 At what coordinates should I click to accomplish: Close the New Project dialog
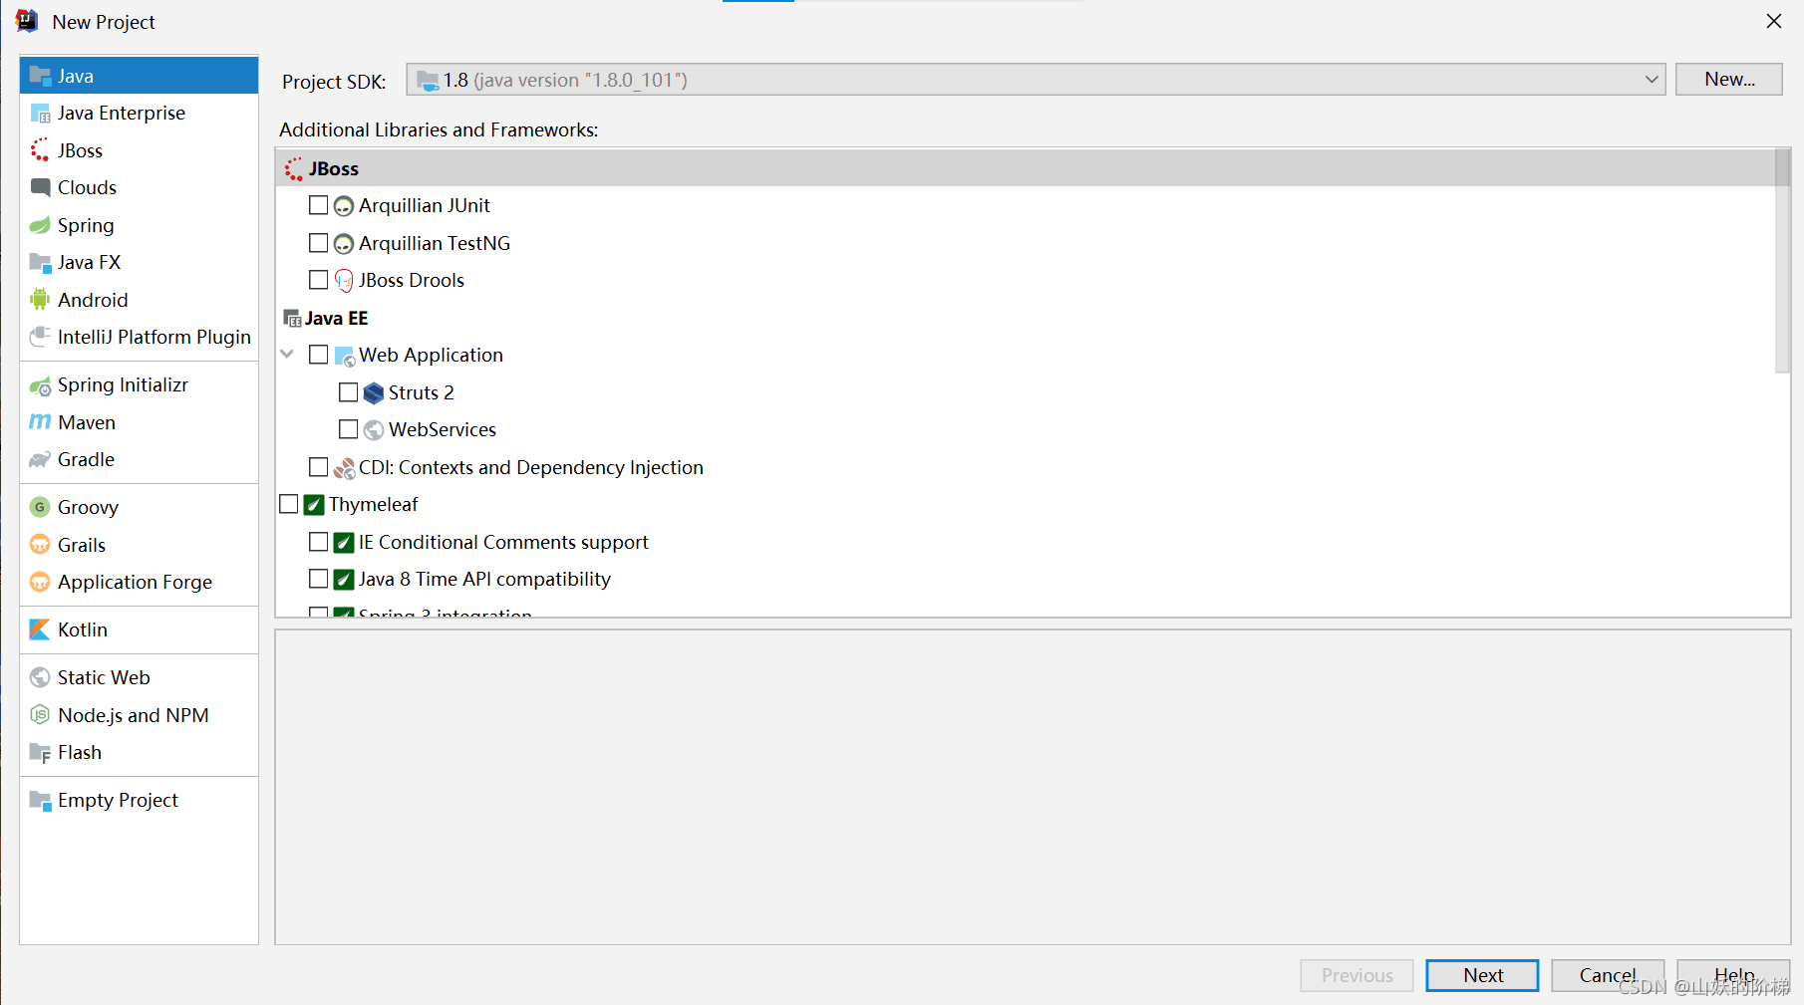pos(1774,21)
